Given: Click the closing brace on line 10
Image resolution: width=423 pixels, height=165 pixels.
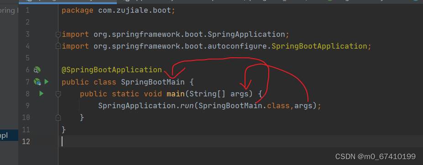Looking at the screenshot, I should coord(82,117).
